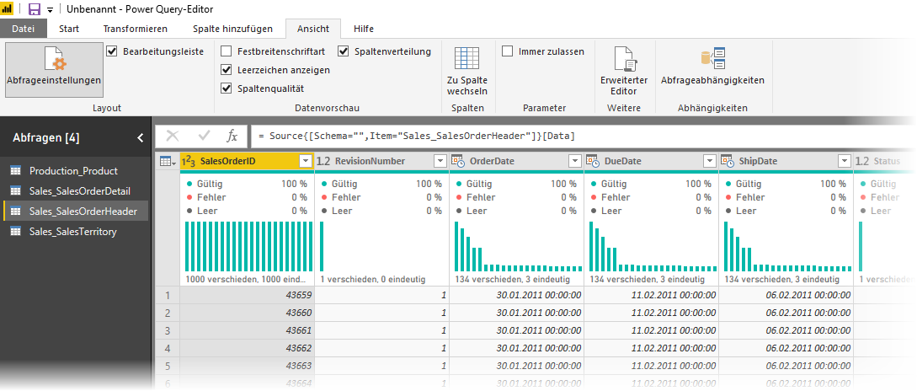Open the Spalte hinzufügen tab
This screenshot has width=917, height=391.
point(229,29)
